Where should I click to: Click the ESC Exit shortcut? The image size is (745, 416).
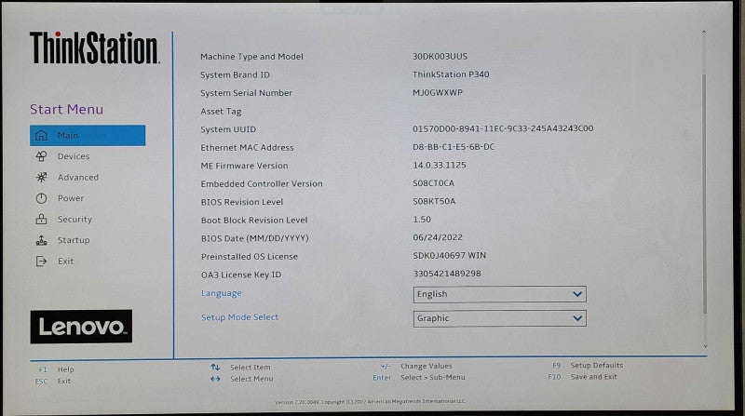(x=53, y=381)
